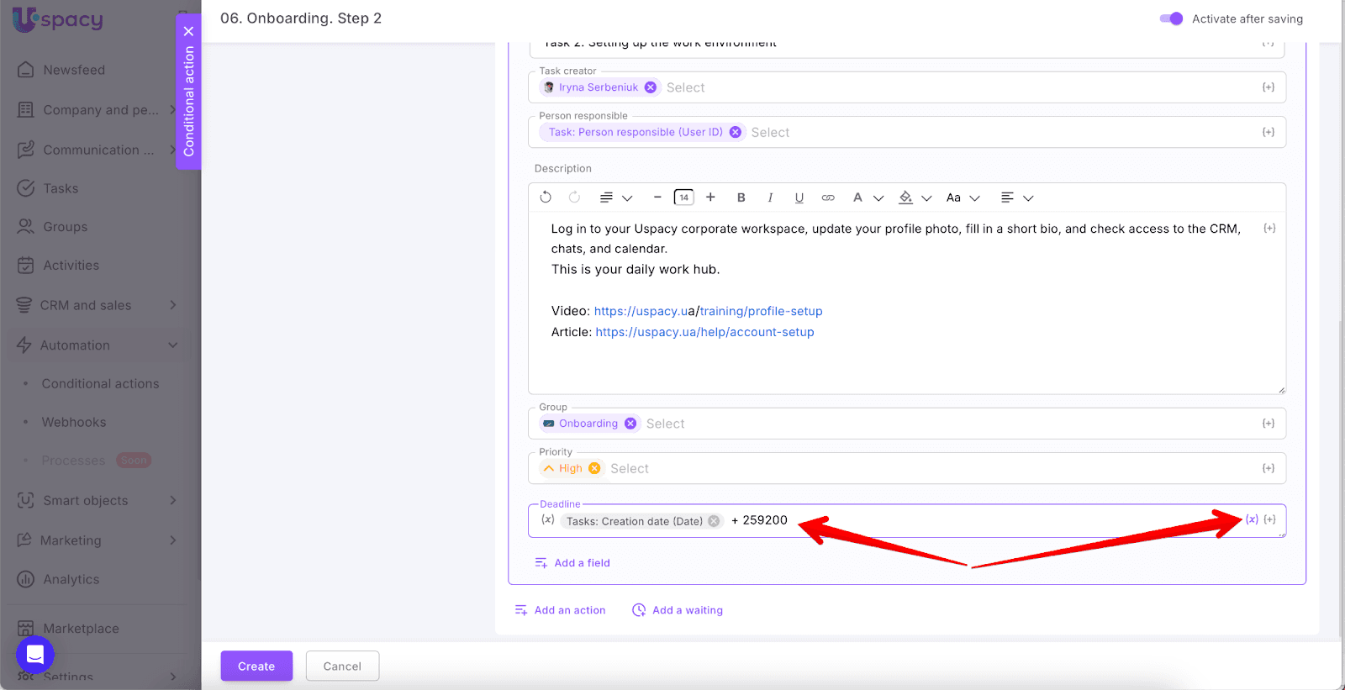Open the text color dropdown
This screenshot has height=690, width=1345.
(x=878, y=198)
